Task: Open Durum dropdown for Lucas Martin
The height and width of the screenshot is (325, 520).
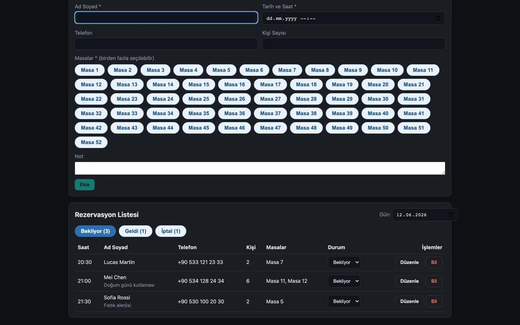Action: point(344,263)
